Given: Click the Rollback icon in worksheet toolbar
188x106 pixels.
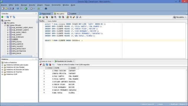Looking at the screenshot, I should (63, 17).
